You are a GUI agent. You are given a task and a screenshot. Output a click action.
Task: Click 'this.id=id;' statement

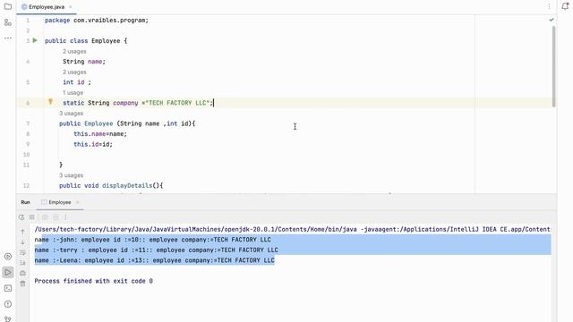93,144
